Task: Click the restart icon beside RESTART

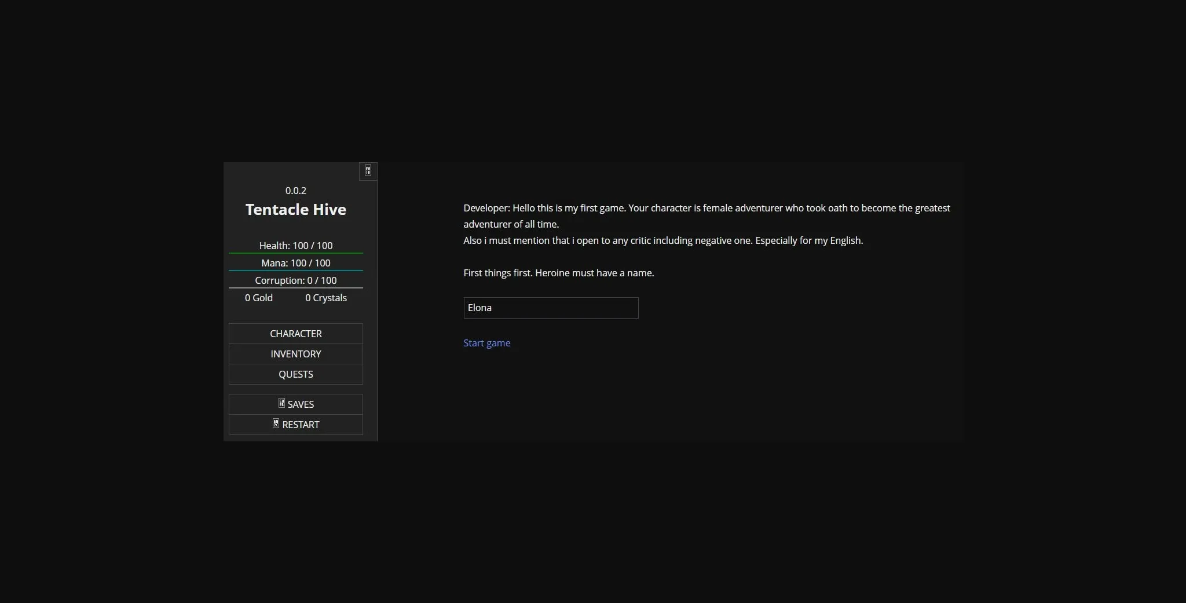Action: pos(275,424)
